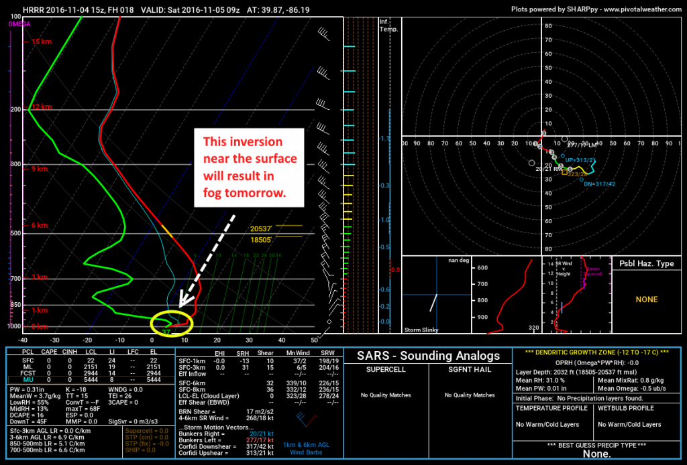Image resolution: width=687 pixels, height=465 pixels.
Task: Click the 'SGFNT HAIL' analog column header
Action: point(470,370)
